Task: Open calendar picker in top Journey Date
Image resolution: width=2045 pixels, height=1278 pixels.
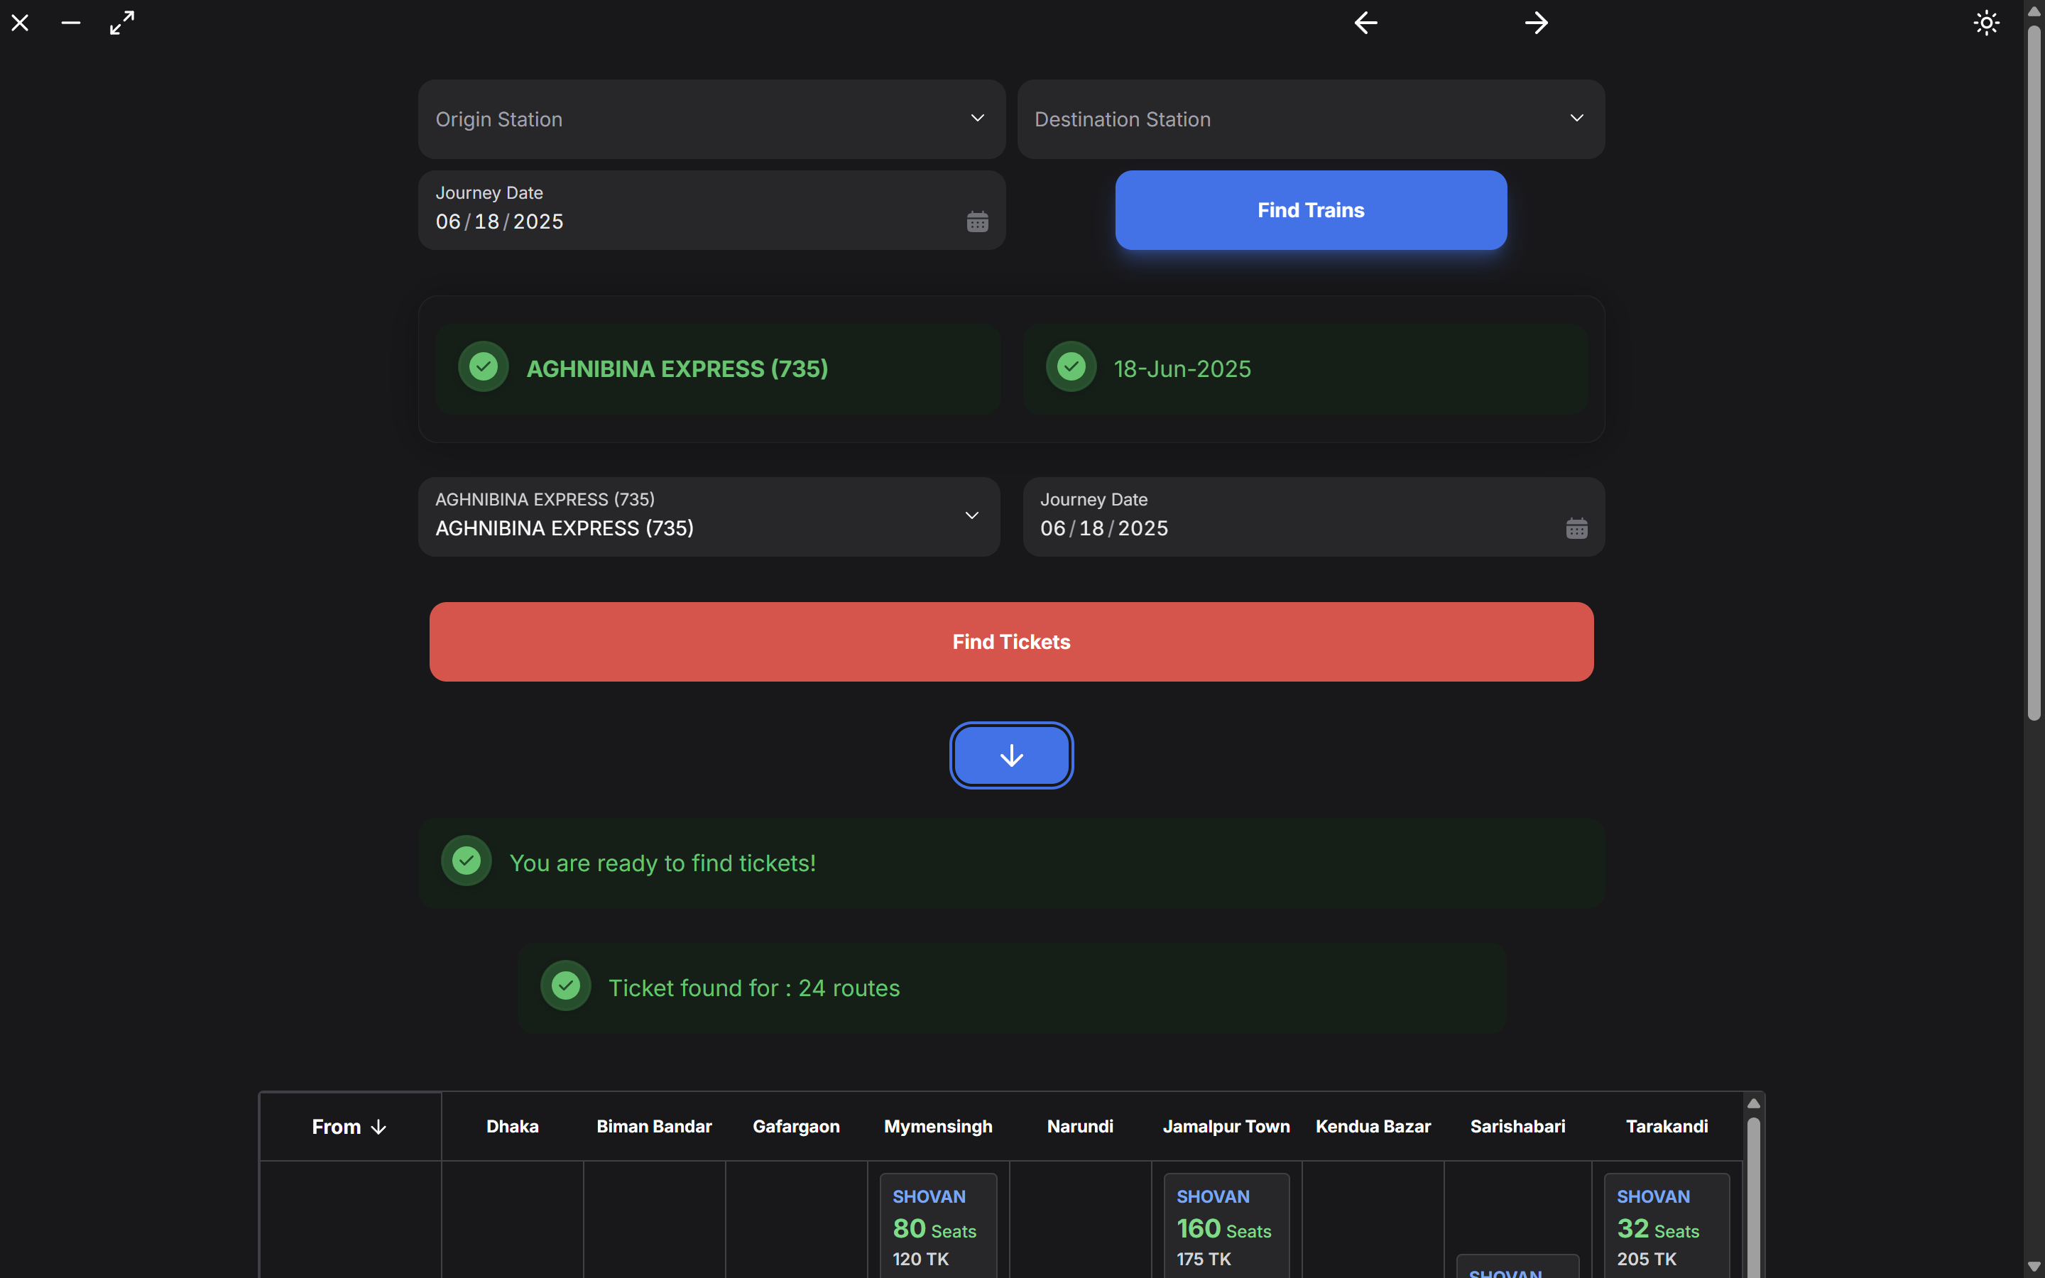Action: tap(977, 222)
